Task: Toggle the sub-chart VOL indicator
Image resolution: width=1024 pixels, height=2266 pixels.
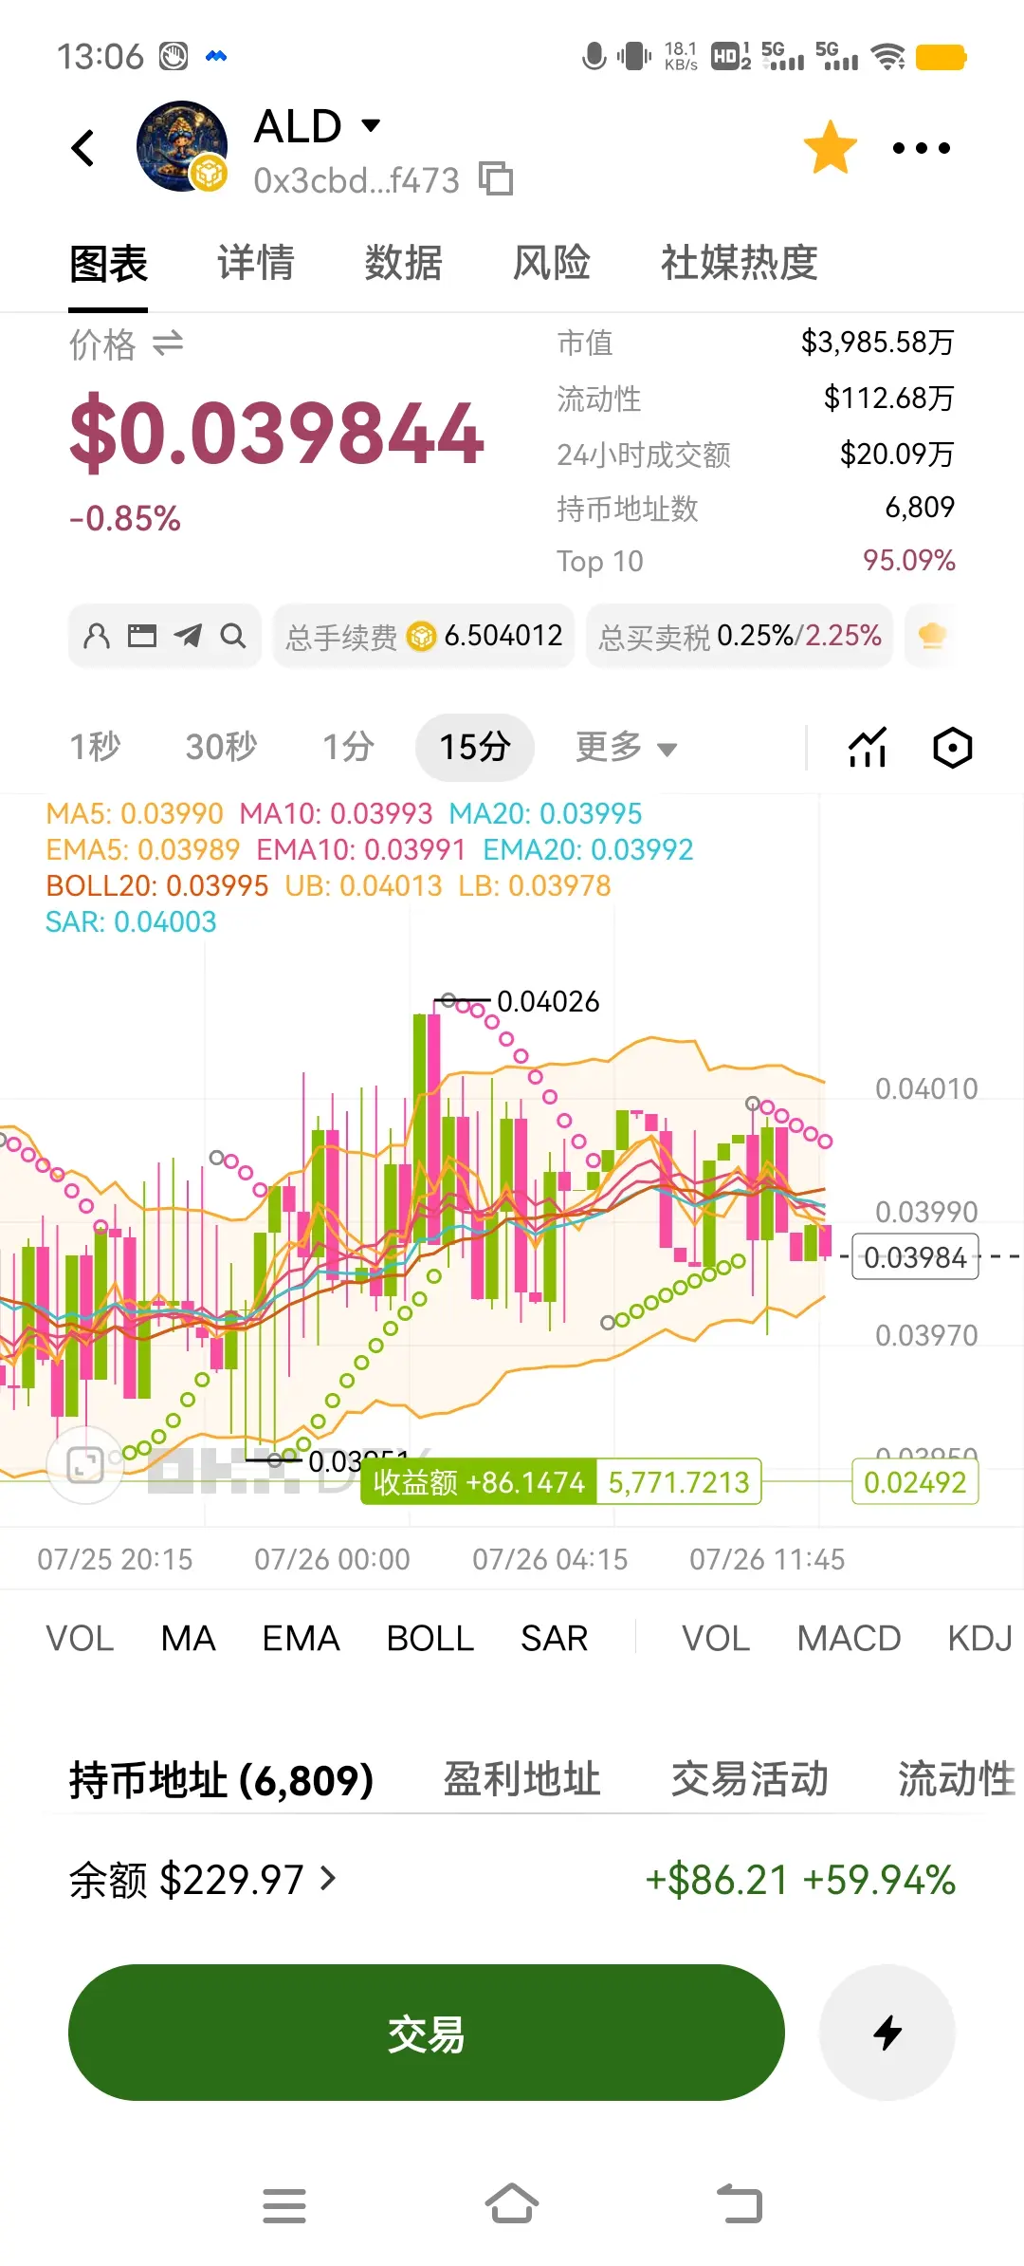Action: tap(716, 1639)
